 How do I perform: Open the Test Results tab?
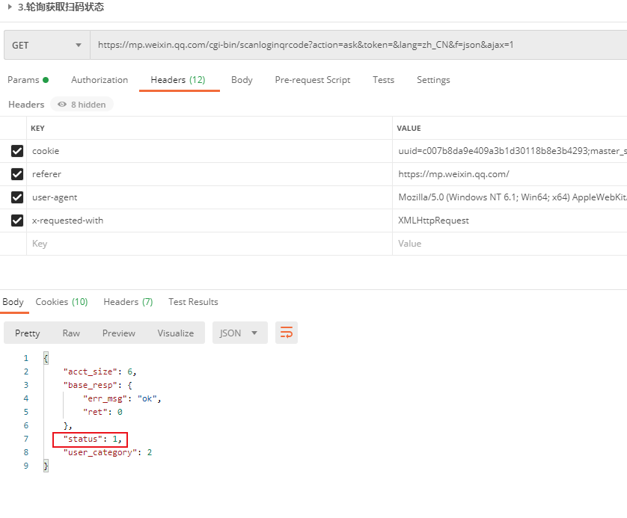[193, 302]
